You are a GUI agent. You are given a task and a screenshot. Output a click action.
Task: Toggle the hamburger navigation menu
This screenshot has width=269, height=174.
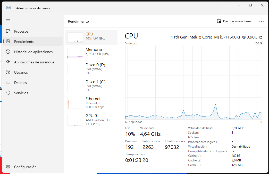[x=8, y=21]
